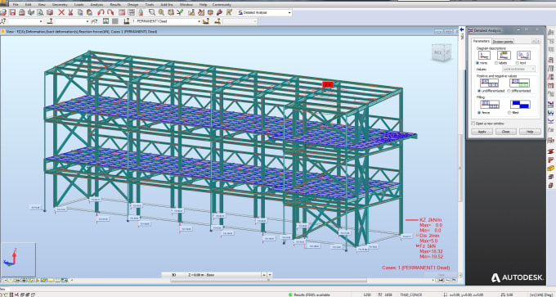Open the Design menu

(x=132, y=5)
